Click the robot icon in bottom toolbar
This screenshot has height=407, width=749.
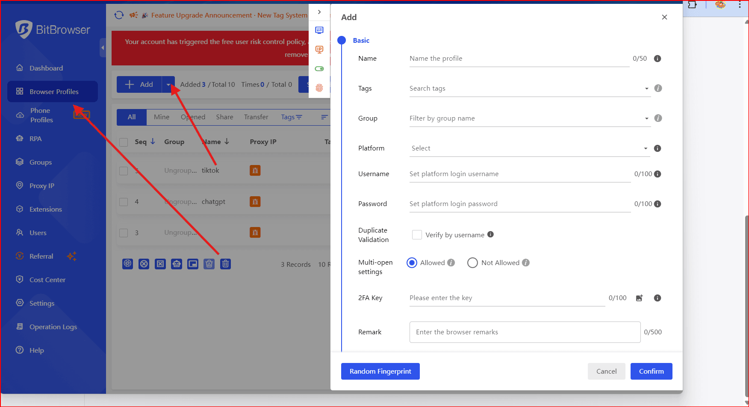tap(177, 264)
